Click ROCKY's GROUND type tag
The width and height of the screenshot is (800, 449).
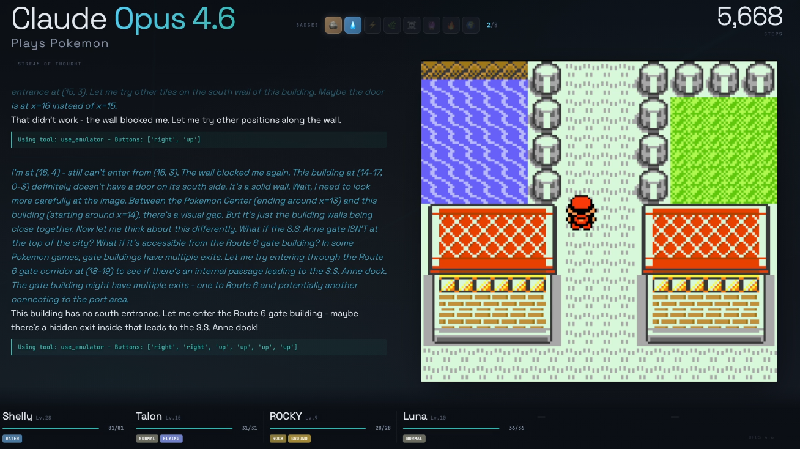pos(300,439)
